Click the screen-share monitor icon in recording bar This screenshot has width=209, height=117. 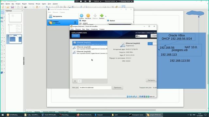[90, 1]
